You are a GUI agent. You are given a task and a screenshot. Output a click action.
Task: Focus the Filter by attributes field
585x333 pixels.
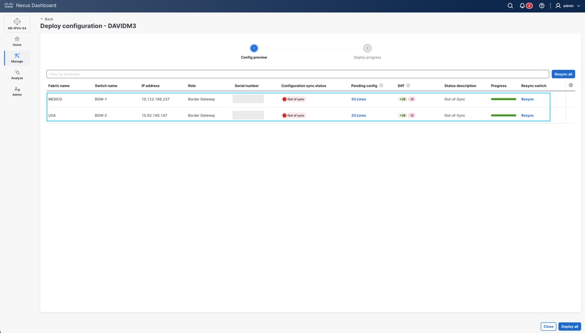(x=297, y=74)
